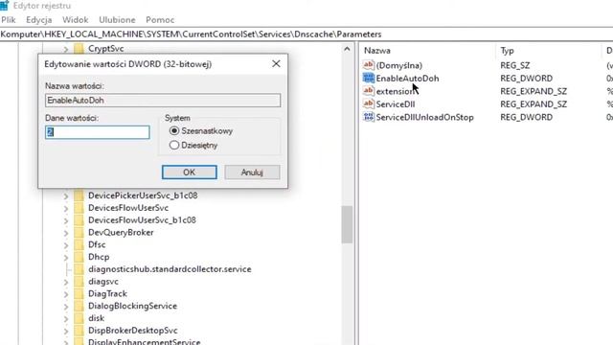Expand the diagsvc tree node

[x=66, y=282]
